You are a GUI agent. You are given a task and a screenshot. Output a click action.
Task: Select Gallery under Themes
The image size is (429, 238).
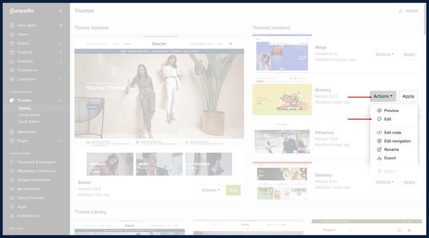(x=25, y=108)
